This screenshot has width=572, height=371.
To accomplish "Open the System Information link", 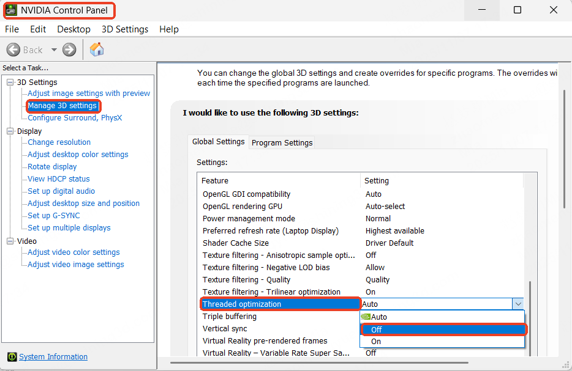I will pos(53,357).
